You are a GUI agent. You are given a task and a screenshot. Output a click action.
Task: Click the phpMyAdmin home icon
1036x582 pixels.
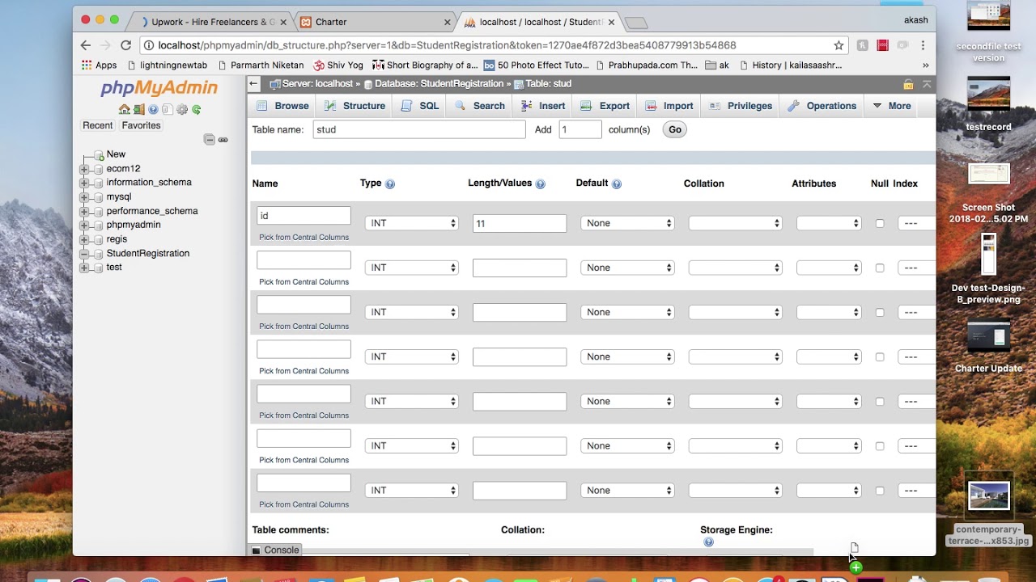[x=124, y=109]
